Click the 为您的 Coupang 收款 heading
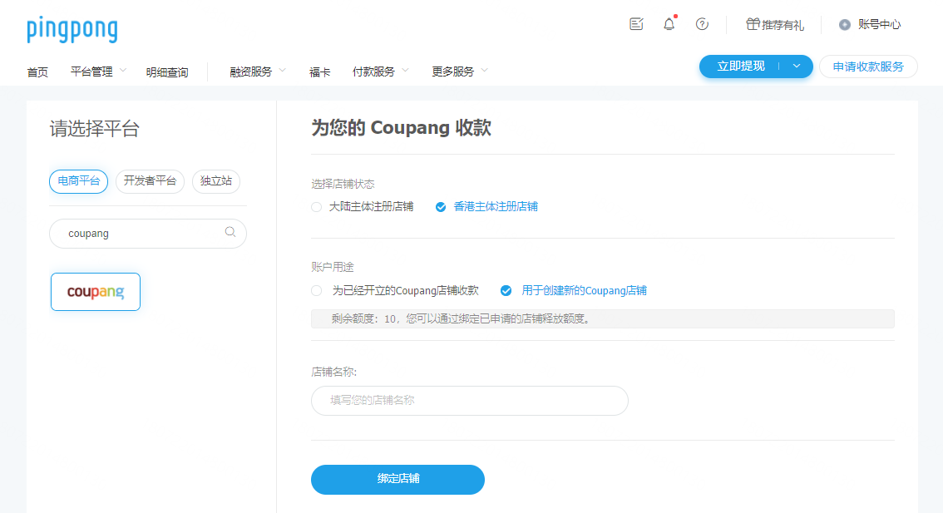Image resolution: width=943 pixels, height=513 pixels. click(x=401, y=127)
